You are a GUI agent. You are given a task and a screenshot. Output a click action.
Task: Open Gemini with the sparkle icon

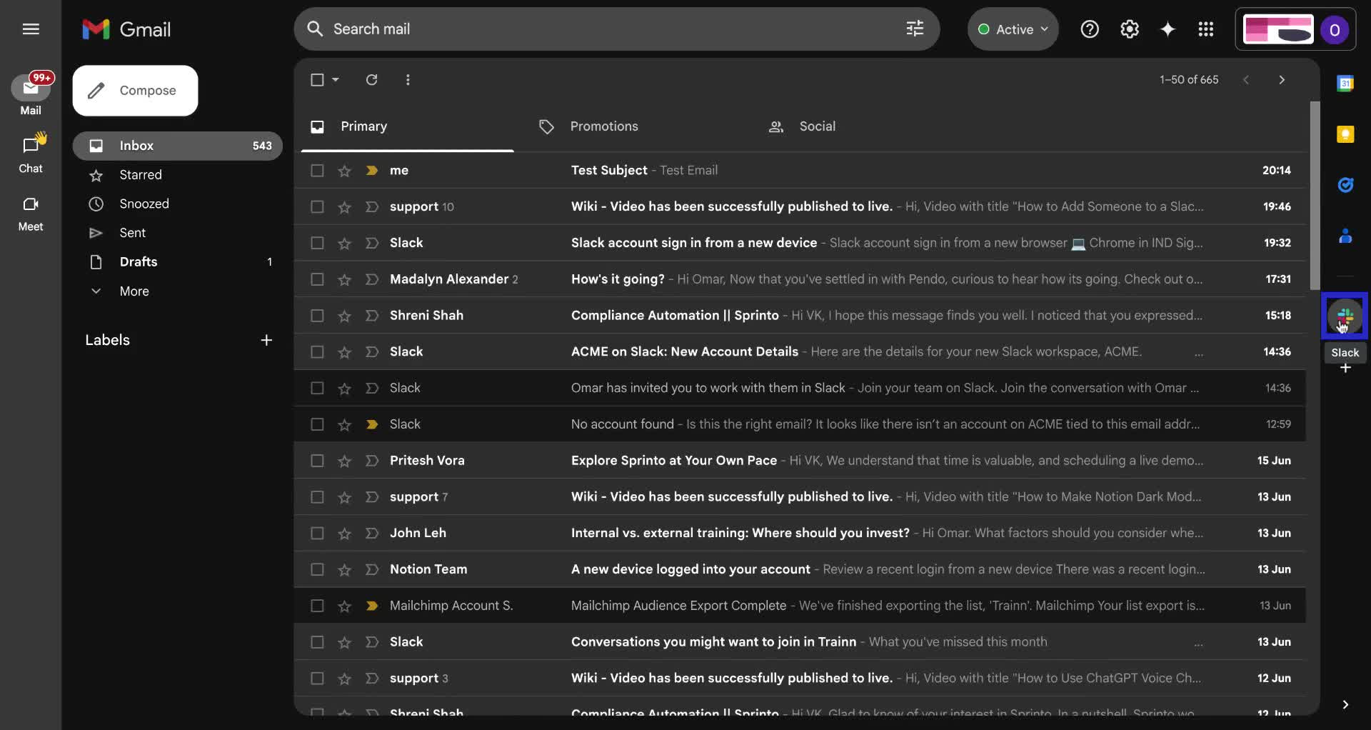point(1167,29)
